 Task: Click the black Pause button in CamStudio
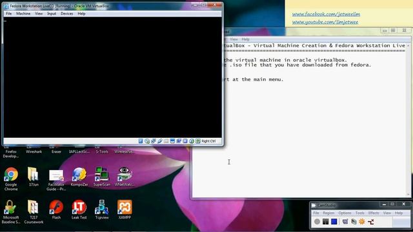325,222
